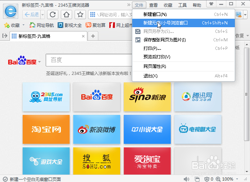Click the 100% zoom magnifier icon
Screen dimensions: 250x182
(x=218, y=179)
